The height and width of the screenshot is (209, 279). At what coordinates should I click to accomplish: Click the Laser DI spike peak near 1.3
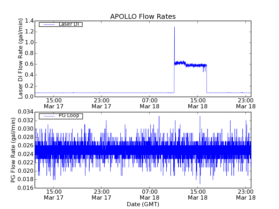click(174, 27)
